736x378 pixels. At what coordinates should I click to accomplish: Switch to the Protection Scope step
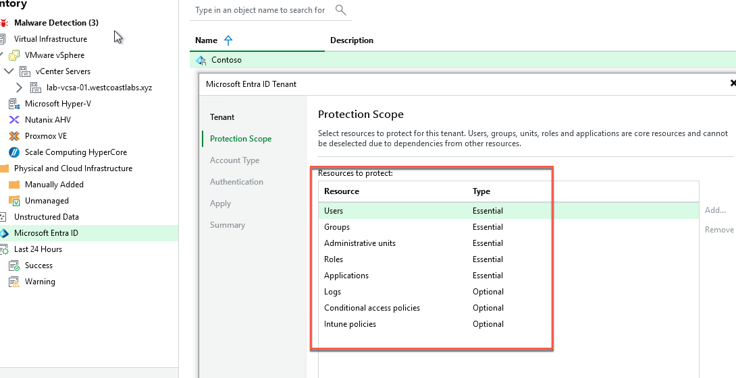pyautogui.click(x=240, y=139)
